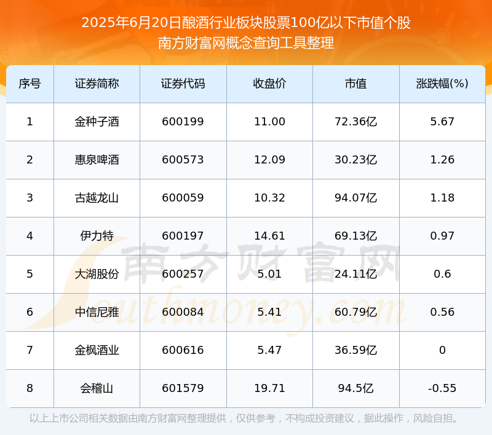
Task: Click closing price 5.41
Action: coord(269,312)
